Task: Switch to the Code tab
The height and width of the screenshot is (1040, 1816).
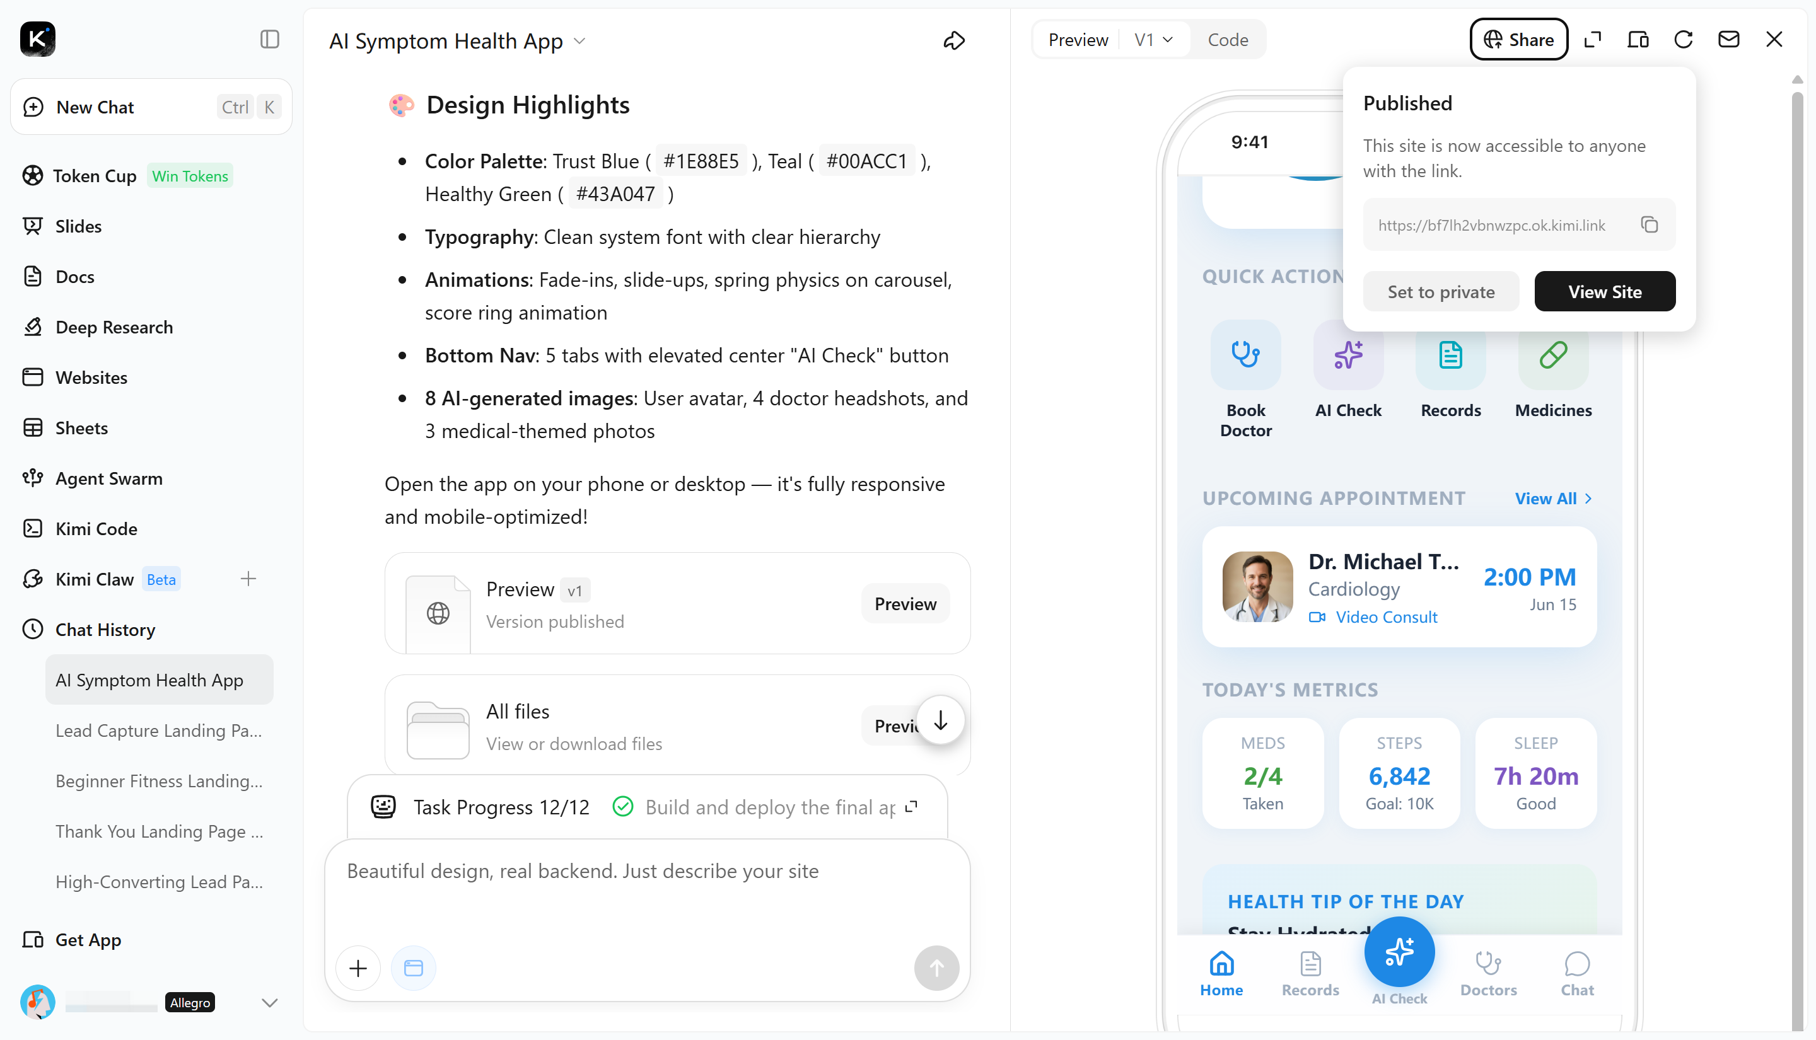Action: click(1228, 40)
